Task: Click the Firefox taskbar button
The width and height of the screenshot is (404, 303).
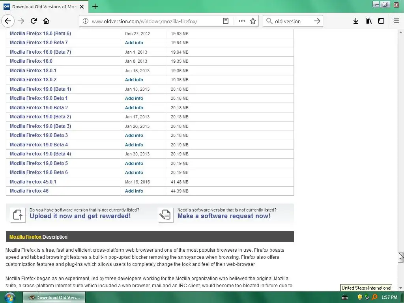Action: [54, 297]
